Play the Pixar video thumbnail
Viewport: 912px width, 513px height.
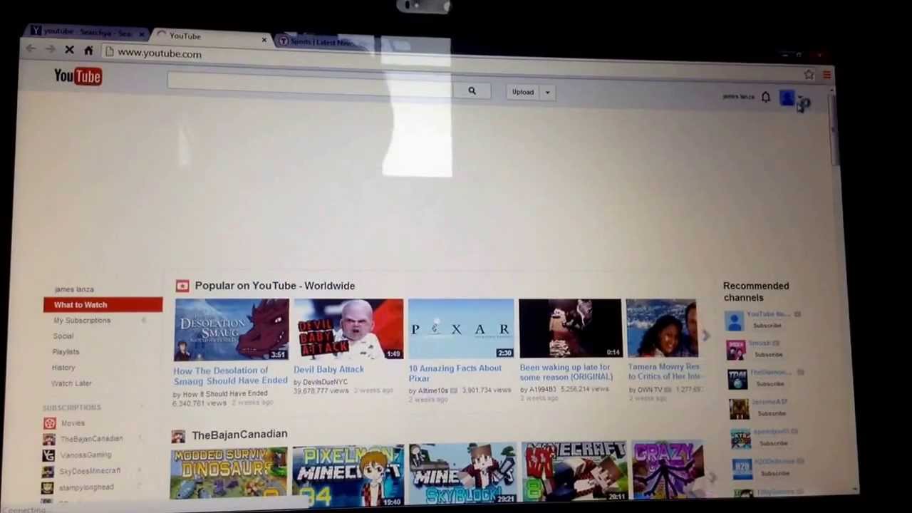tap(461, 328)
